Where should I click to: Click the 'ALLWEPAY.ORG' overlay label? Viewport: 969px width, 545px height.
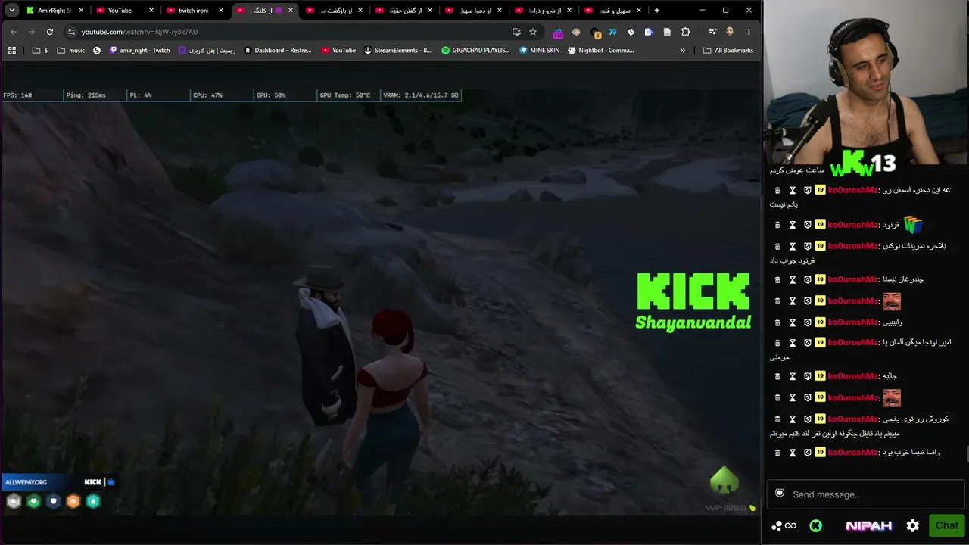pos(26,482)
